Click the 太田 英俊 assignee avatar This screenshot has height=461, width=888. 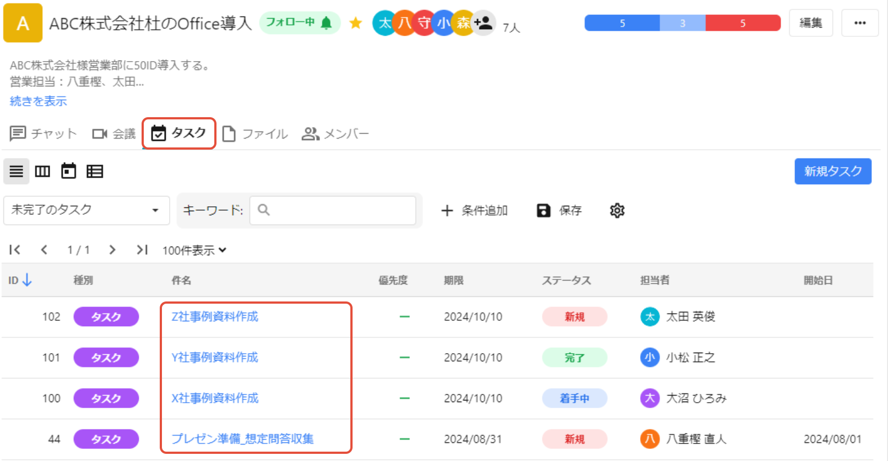(x=649, y=317)
